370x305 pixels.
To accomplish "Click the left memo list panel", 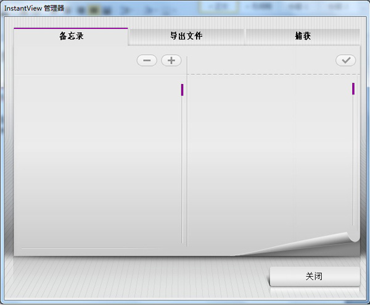I will click(97, 161).
